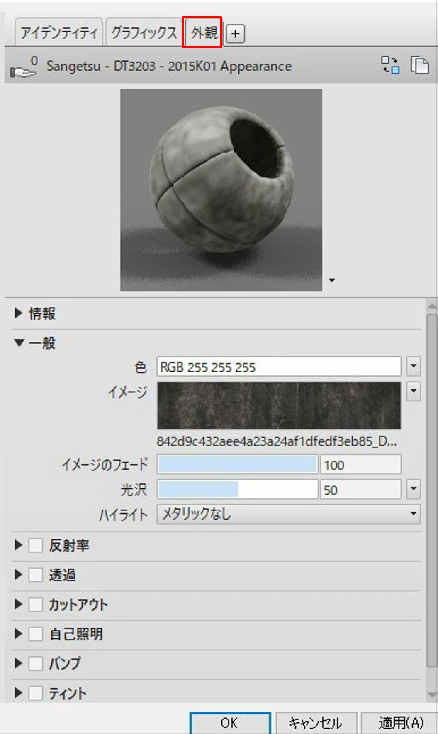The image size is (438, 734).
Task: Enable the 反射率 checkbox
Action: 36,545
